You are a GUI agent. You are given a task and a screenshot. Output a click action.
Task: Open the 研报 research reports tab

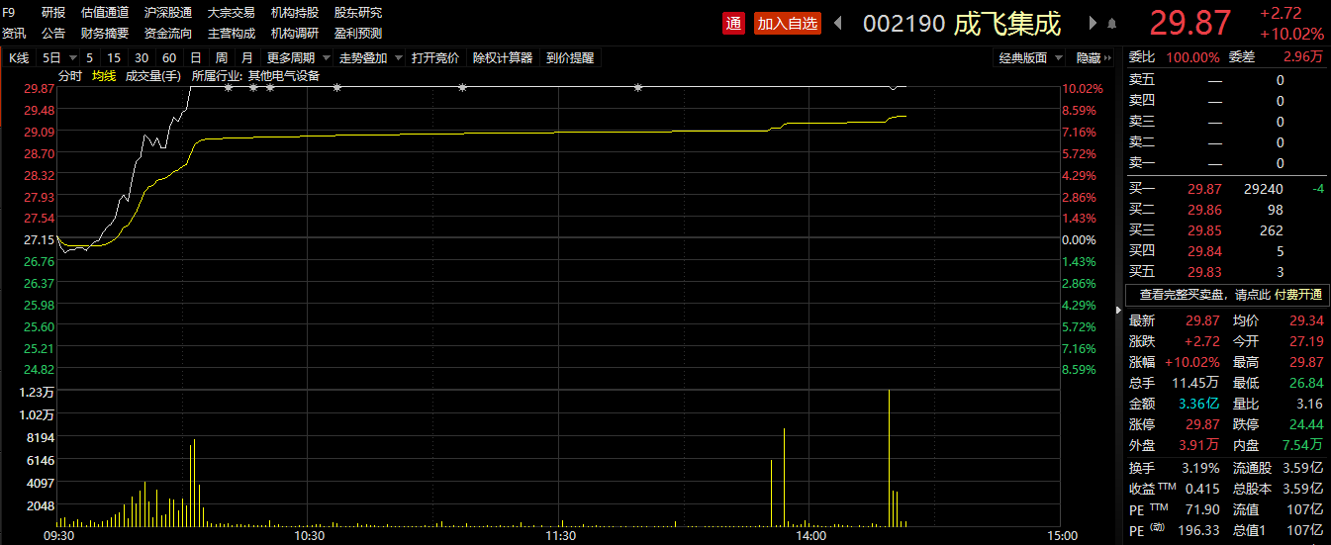click(x=53, y=13)
